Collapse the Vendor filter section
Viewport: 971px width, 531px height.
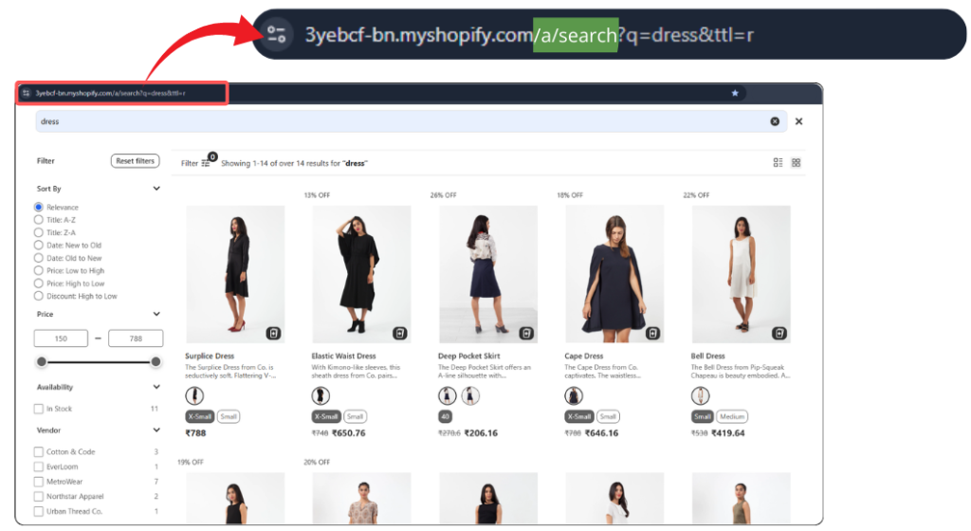pyautogui.click(x=156, y=430)
